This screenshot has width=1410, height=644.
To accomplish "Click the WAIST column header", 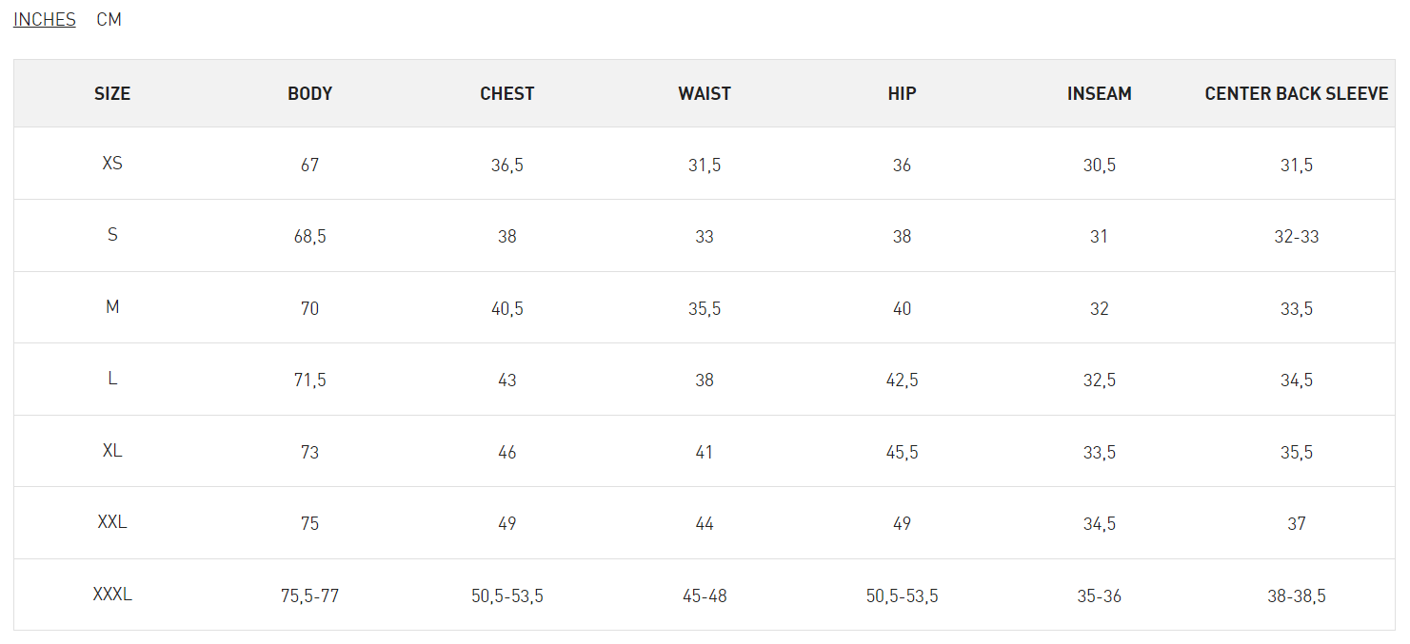I will [705, 94].
